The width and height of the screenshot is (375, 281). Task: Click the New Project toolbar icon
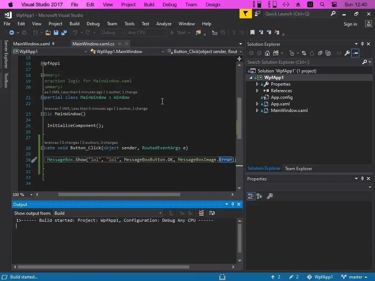click(36, 33)
